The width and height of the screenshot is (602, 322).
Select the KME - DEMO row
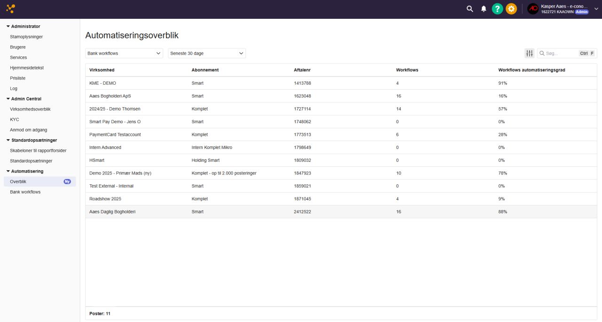coord(341,83)
